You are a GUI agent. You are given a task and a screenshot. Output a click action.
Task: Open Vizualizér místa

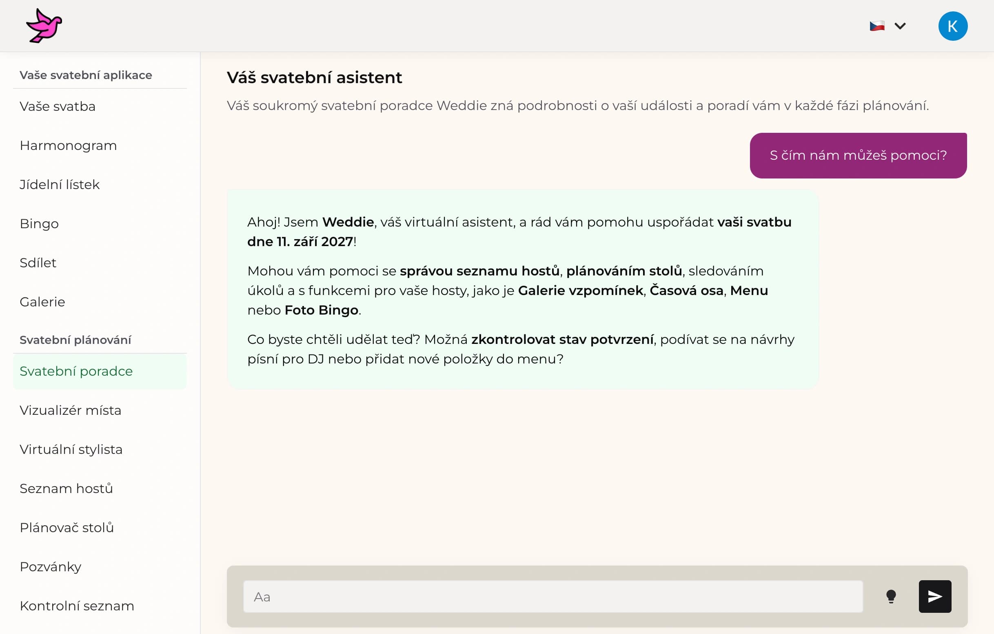(x=70, y=410)
